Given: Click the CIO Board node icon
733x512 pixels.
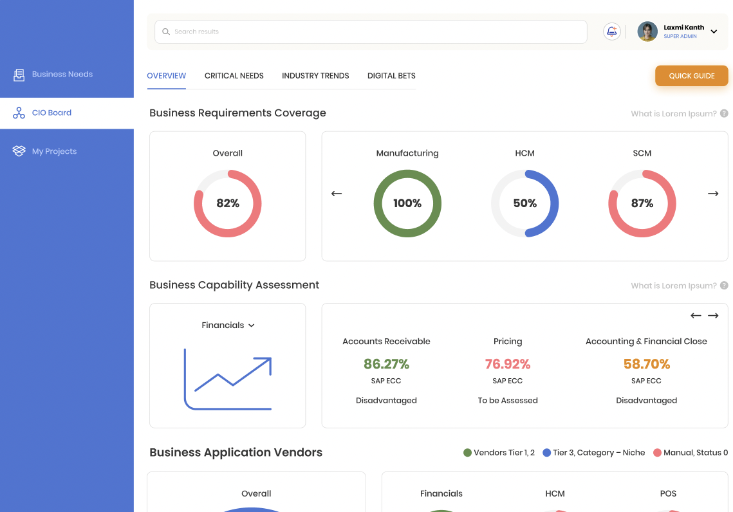Looking at the screenshot, I should pyautogui.click(x=19, y=113).
